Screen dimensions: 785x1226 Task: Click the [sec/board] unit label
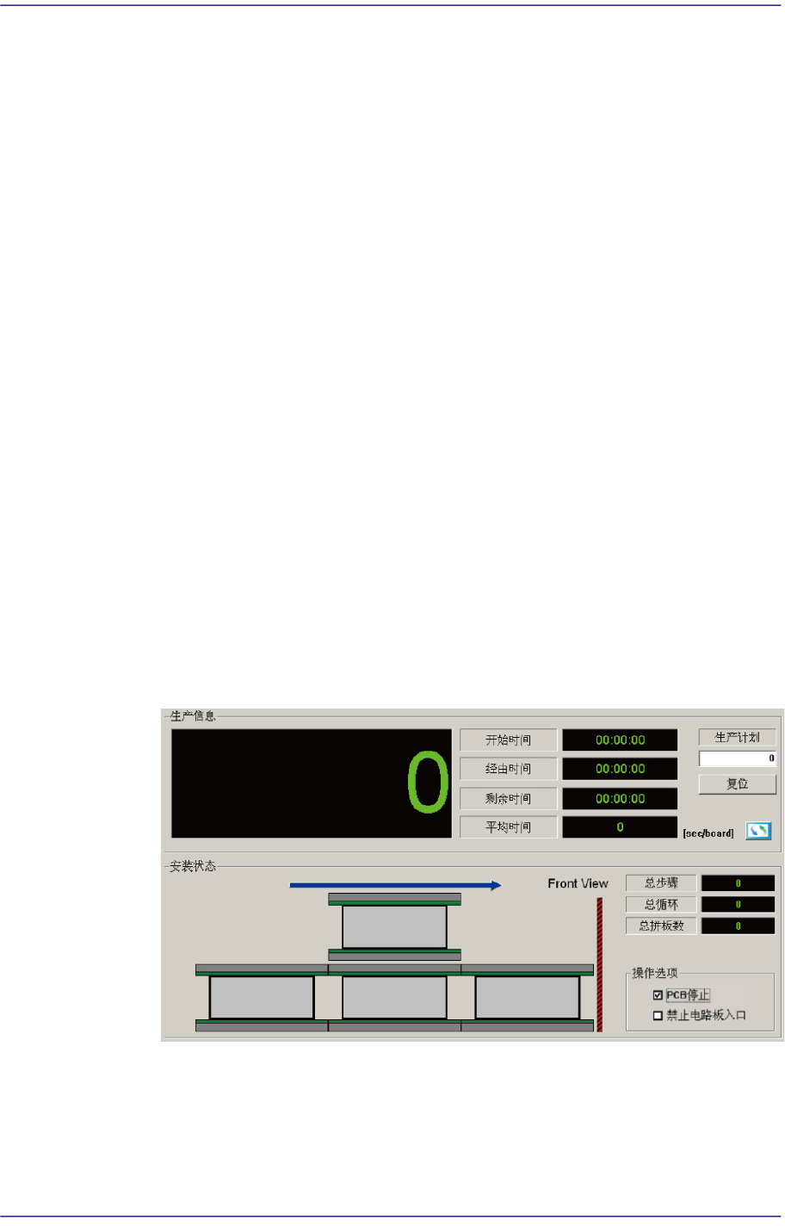point(708,833)
